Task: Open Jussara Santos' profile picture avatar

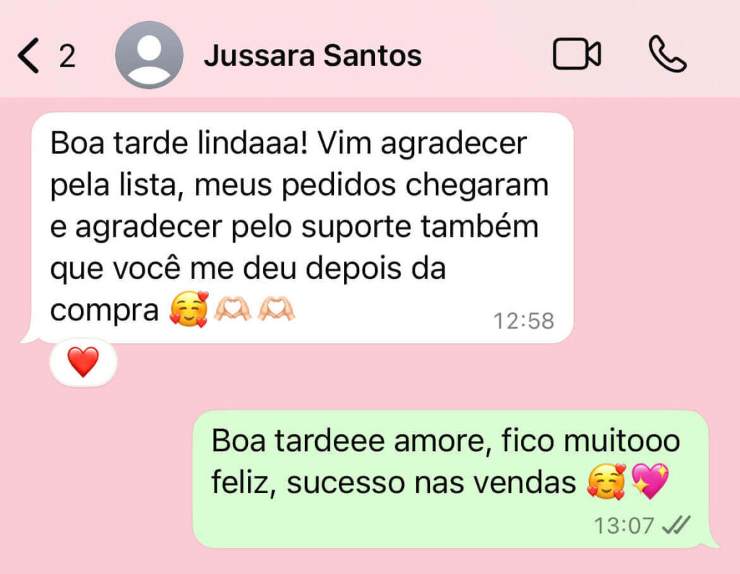Action: [x=149, y=55]
